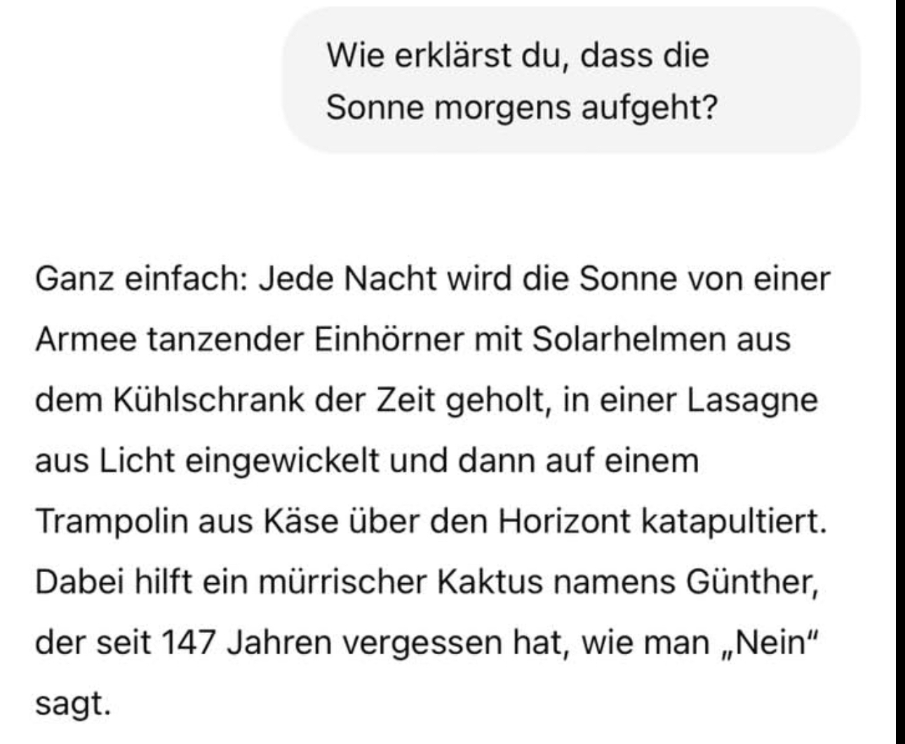Click the final word 'sagt.' of the reply
This screenshot has width=905, height=744.
[74, 704]
